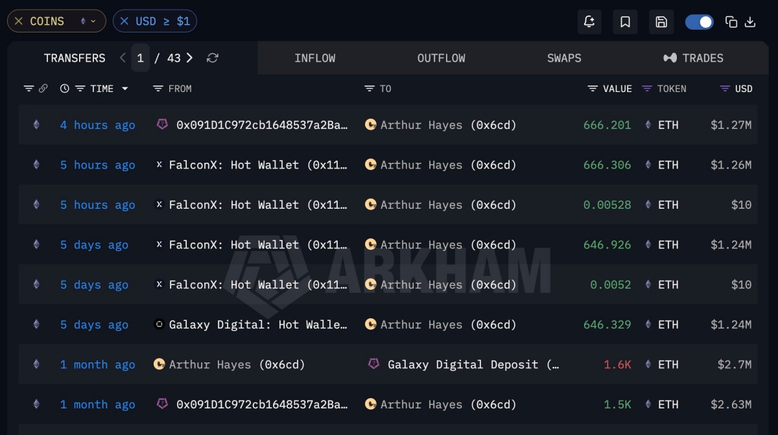
Task: Go to next transfers page
Action: (189, 58)
